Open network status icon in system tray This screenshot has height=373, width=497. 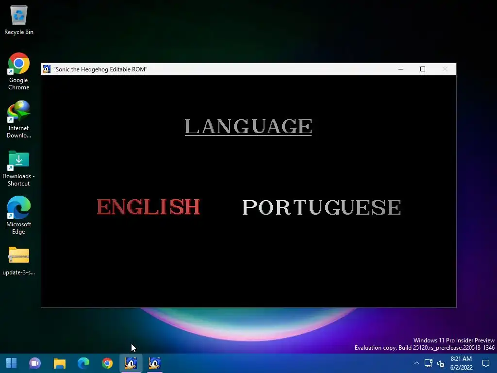[x=429, y=363]
